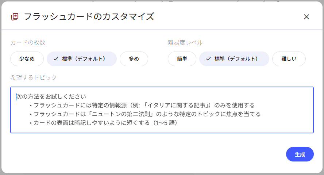Click the フラッシュカードのカスタマイズ title text
Screen dimensions: 324x175
pyautogui.click(x=89, y=17)
